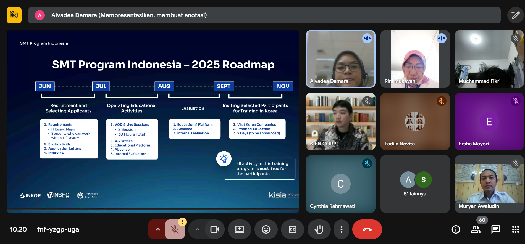The image size is (525, 244).
Task: Open meeting details info icon
Action: point(456,229)
